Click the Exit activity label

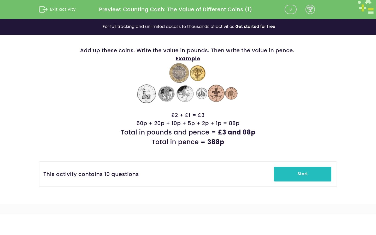(x=63, y=9)
